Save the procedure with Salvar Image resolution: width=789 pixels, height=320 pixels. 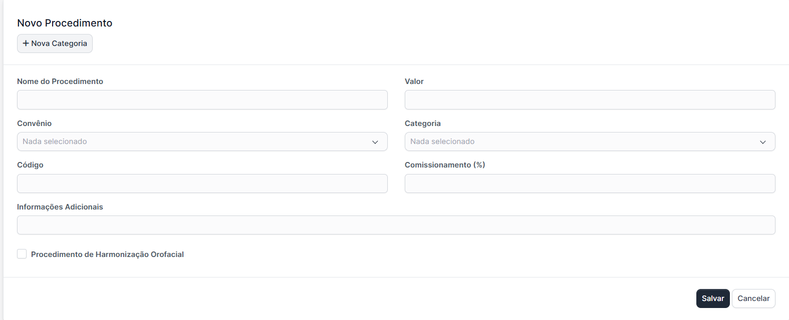(712, 298)
